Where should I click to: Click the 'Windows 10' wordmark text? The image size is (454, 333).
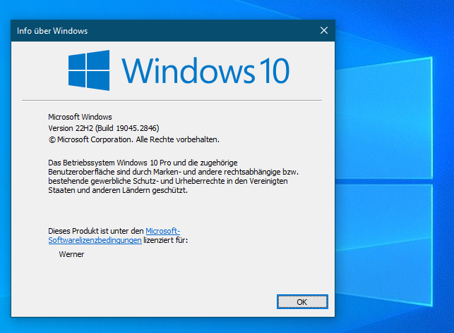coord(205,70)
